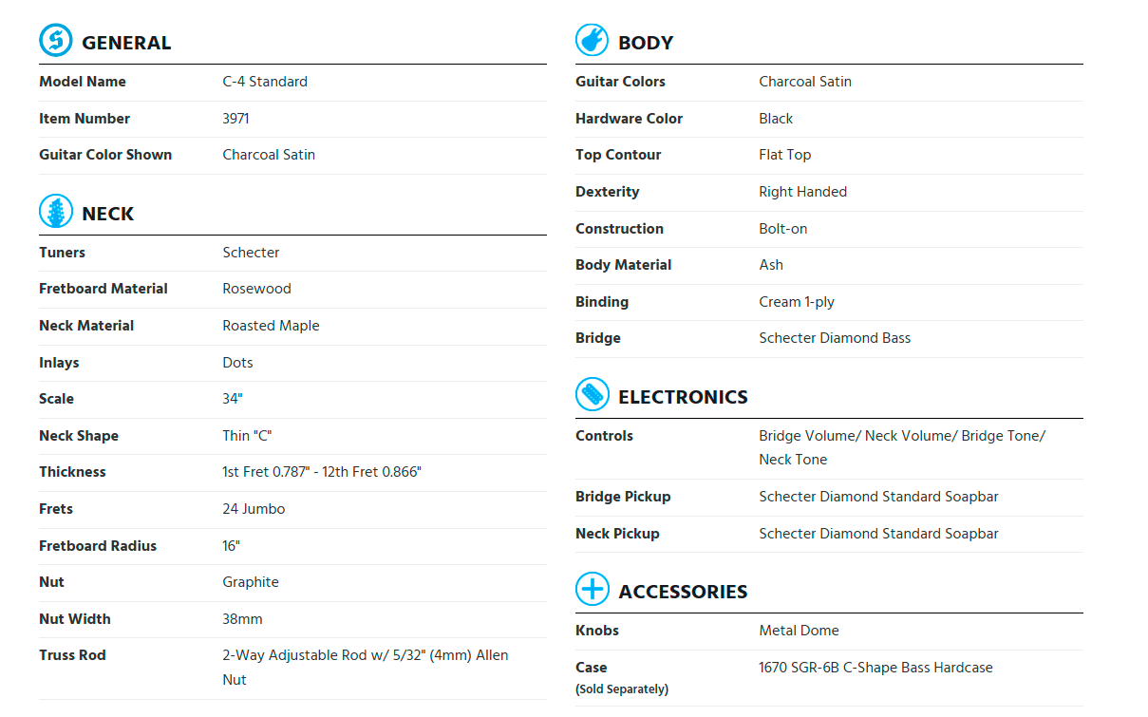
Task: Select the ACCESSORIES section heading
Action: (x=683, y=592)
